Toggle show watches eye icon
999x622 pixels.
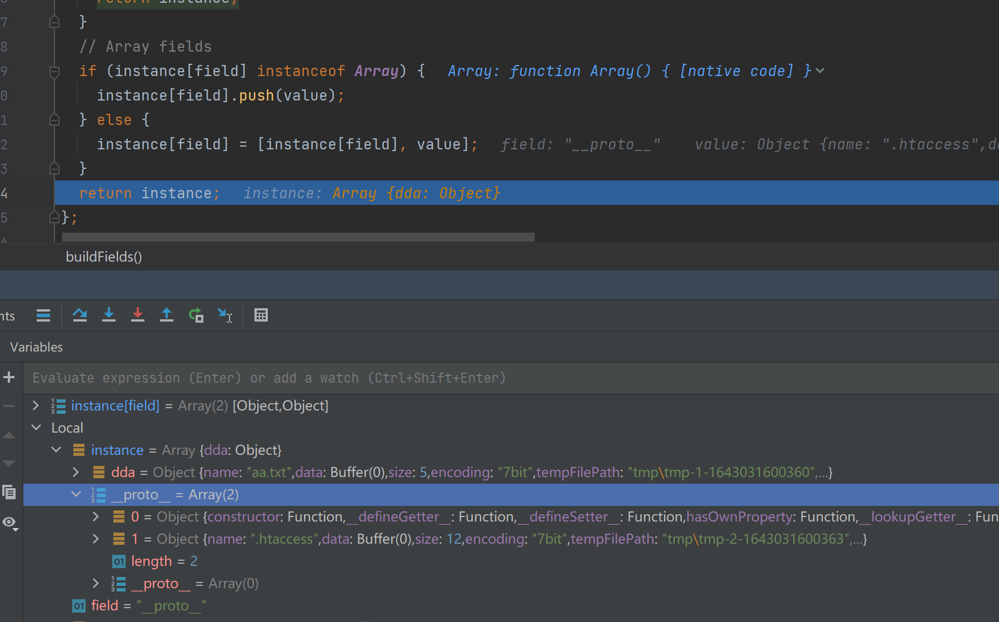tap(10, 523)
